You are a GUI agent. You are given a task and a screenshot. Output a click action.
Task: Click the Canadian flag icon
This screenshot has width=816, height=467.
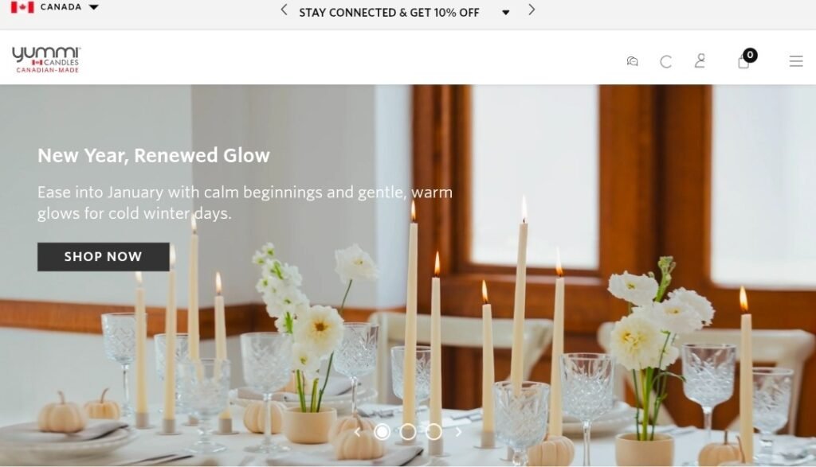[22, 7]
